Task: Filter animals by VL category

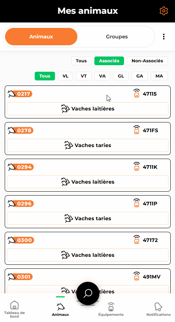Action: 65,76
